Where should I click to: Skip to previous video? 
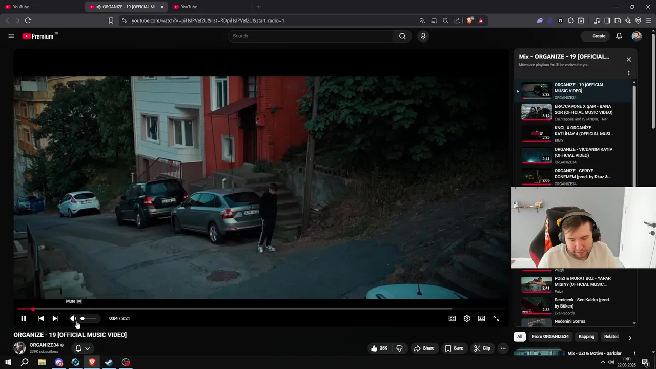[40, 318]
